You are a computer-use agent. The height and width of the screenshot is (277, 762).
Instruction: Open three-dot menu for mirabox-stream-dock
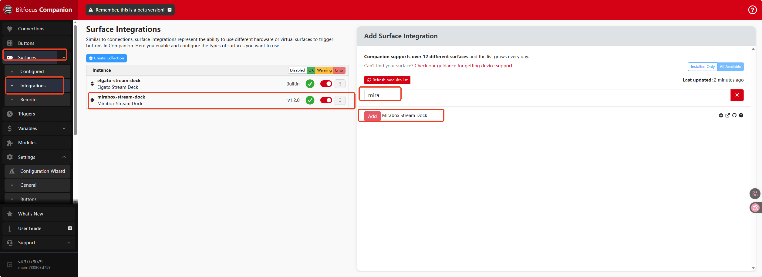[340, 100]
